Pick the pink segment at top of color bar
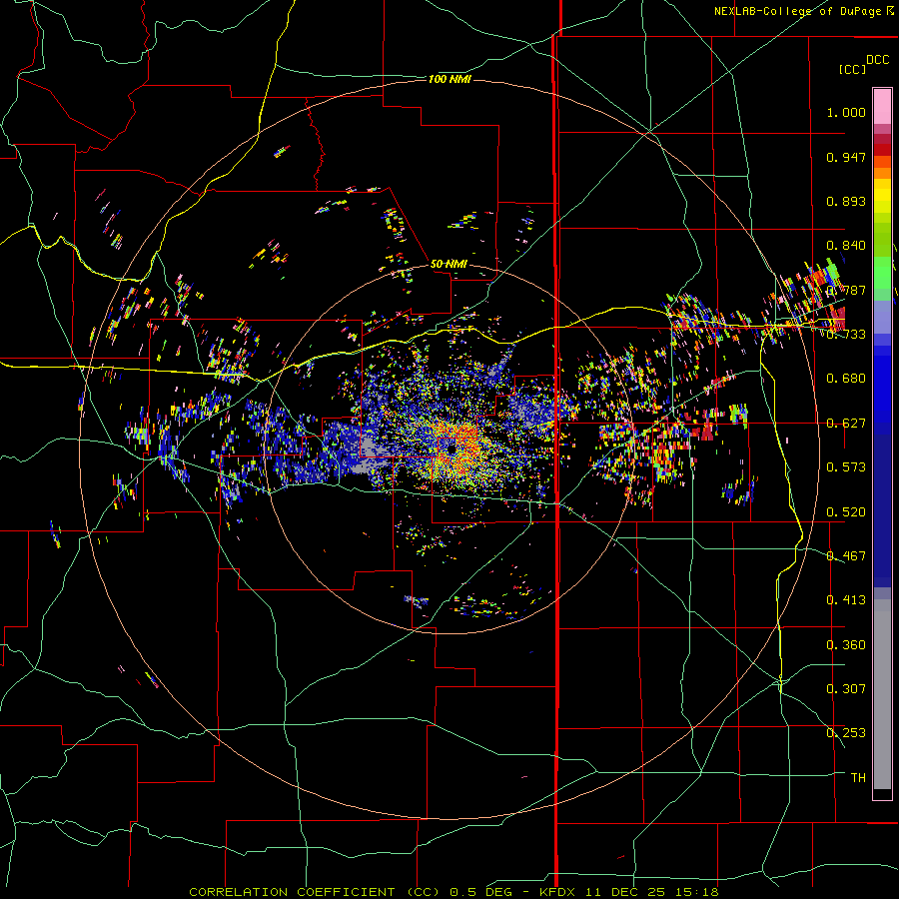 tap(882, 106)
